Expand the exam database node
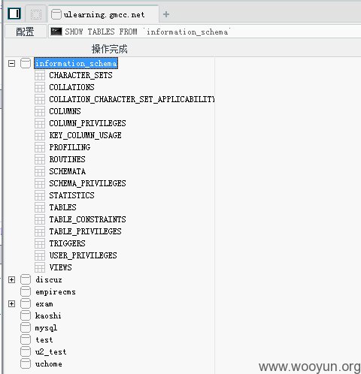This screenshot has height=374, width=361. click(11, 303)
